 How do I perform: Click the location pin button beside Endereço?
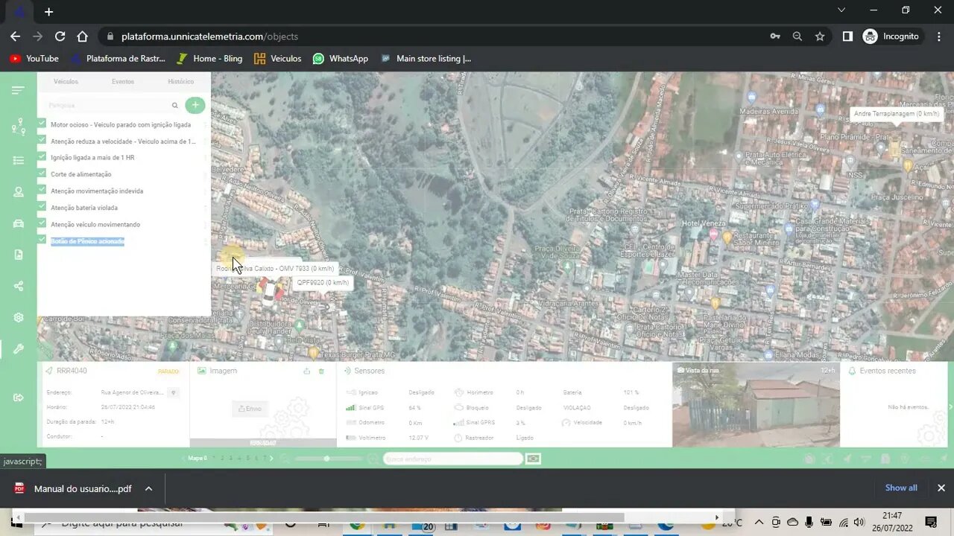click(174, 392)
